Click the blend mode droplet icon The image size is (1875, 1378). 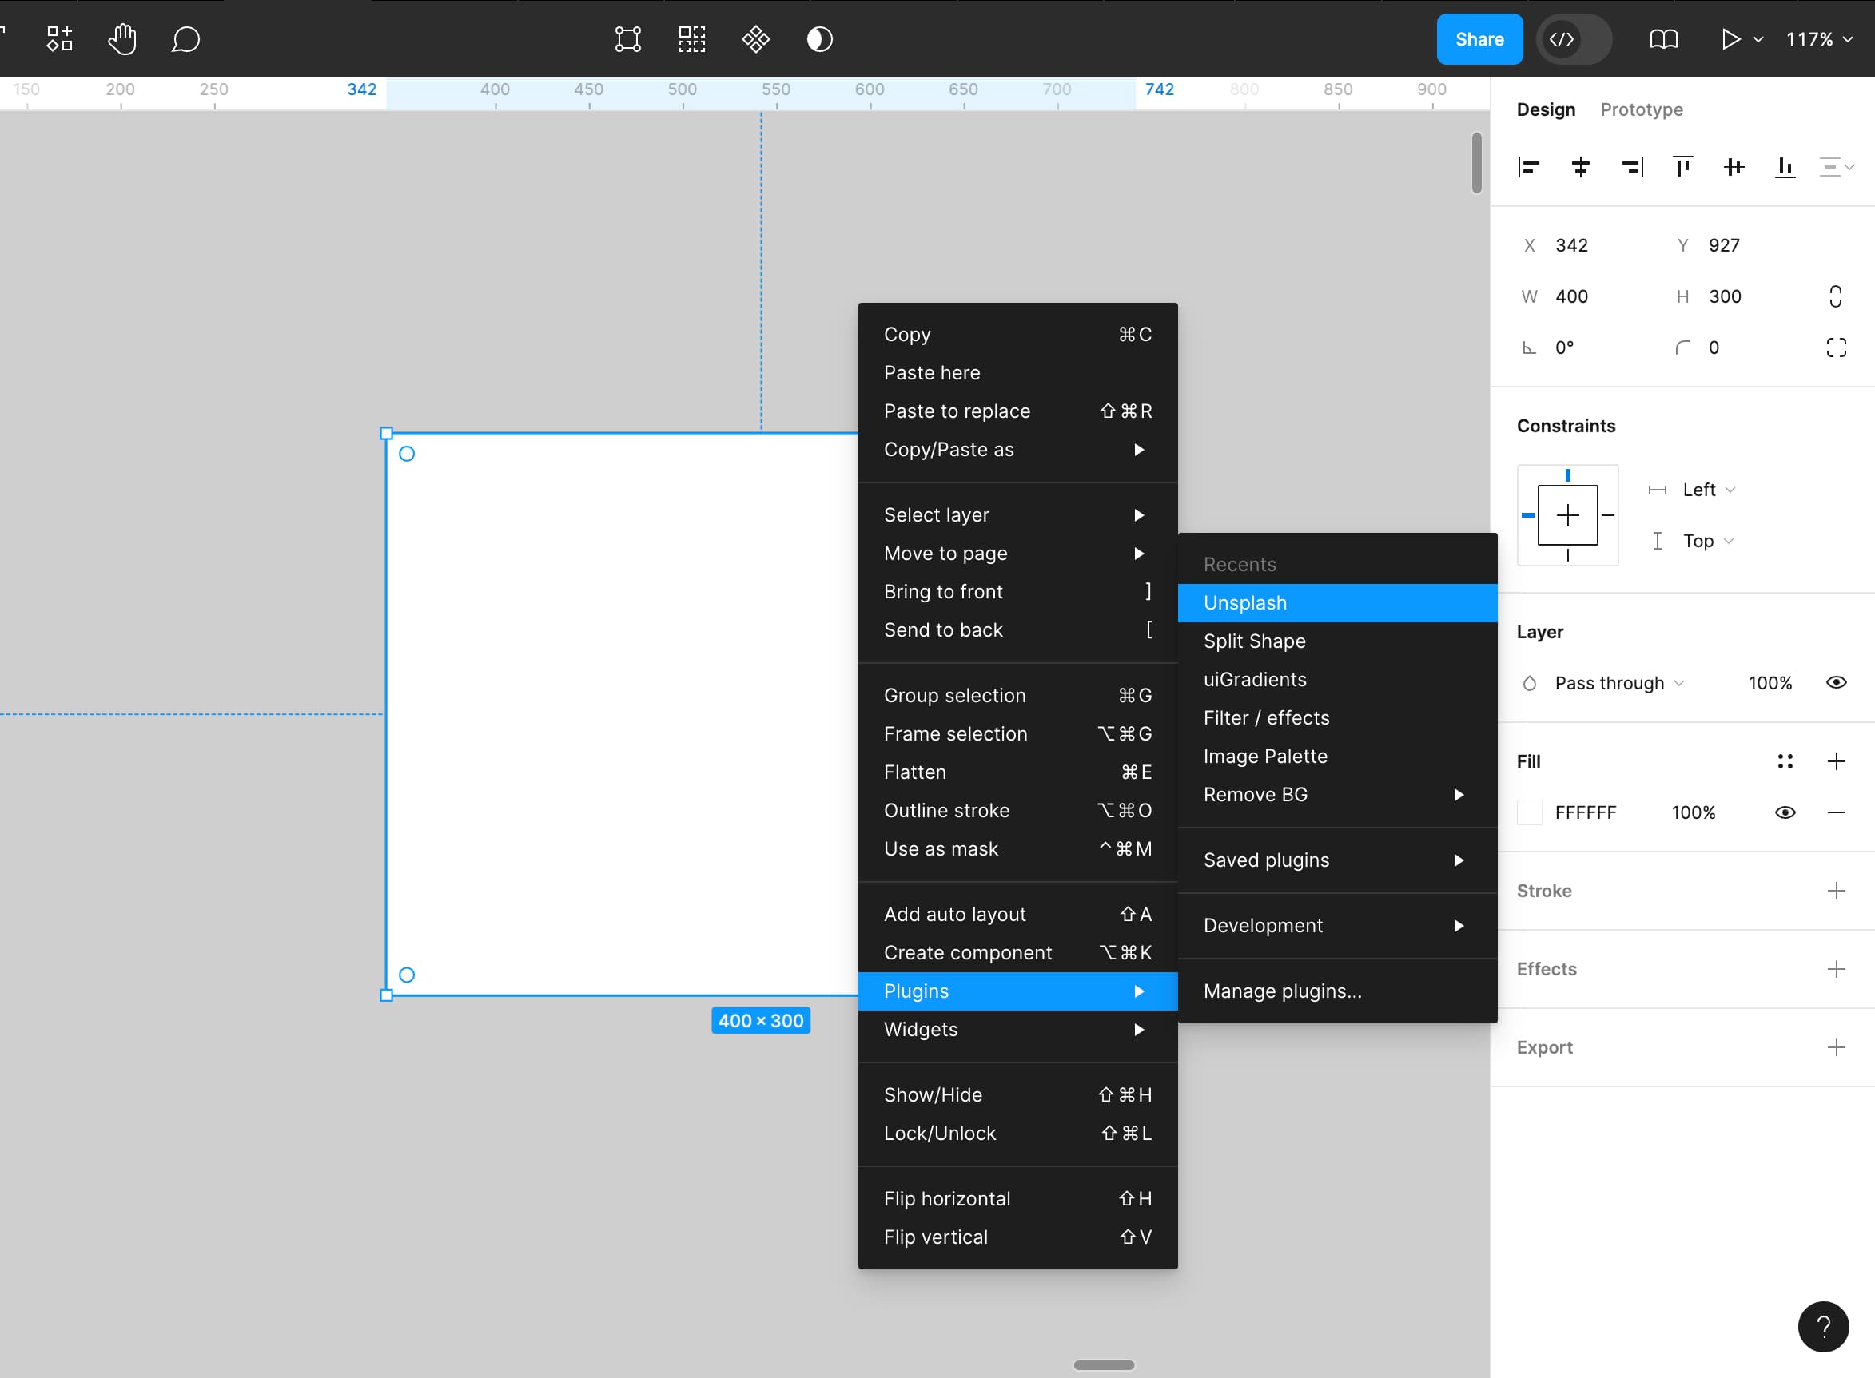coord(1530,683)
